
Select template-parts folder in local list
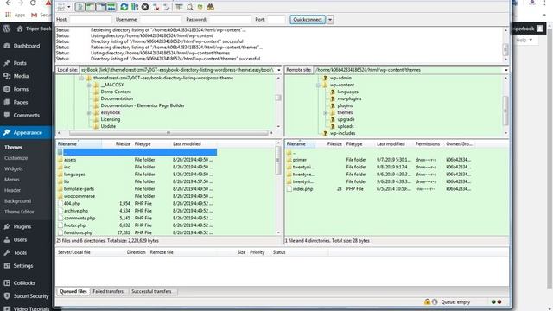[79, 189]
